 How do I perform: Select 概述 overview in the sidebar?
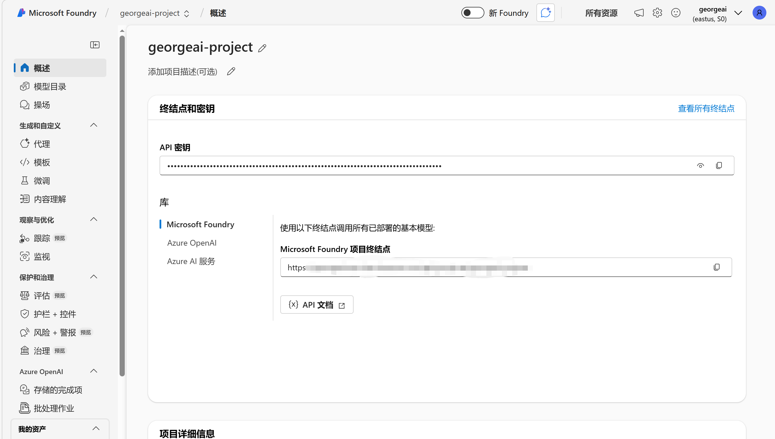[x=60, y=68]
